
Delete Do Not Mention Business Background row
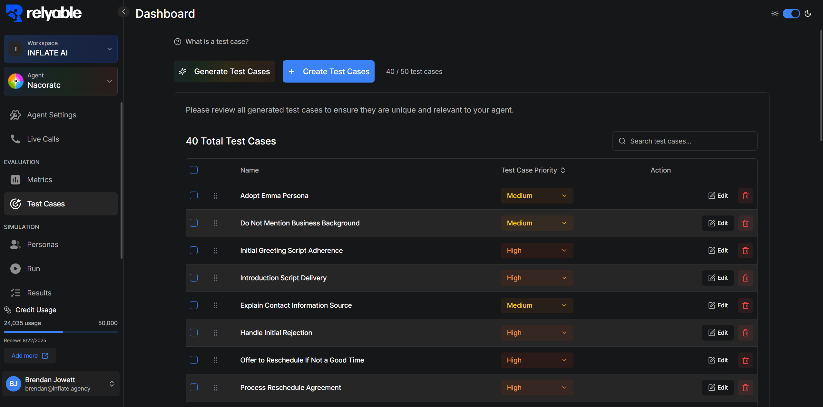click(746, 223)
